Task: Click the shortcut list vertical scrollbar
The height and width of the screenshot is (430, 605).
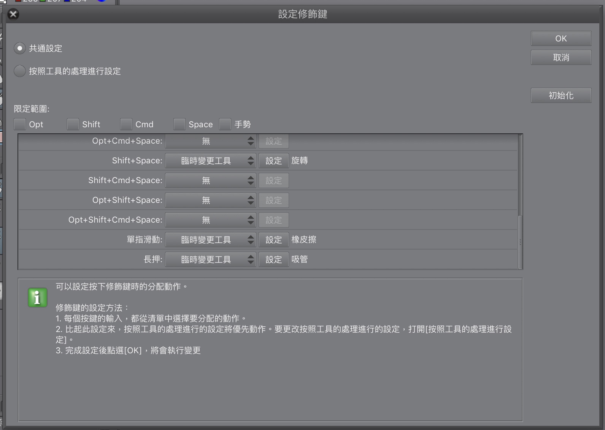Action: point(520,242)
